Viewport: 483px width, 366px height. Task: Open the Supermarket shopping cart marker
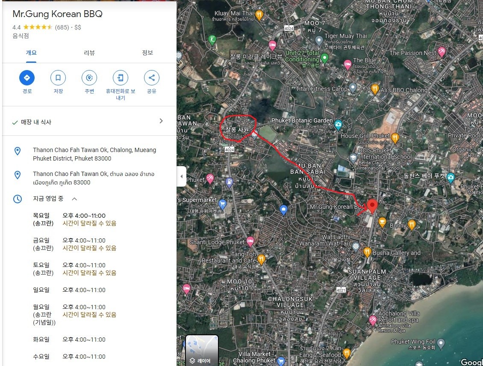tap(222, 205)
